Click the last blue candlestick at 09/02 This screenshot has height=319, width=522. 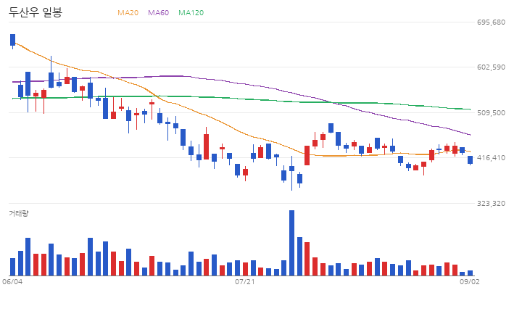click(x=470, y=160)
